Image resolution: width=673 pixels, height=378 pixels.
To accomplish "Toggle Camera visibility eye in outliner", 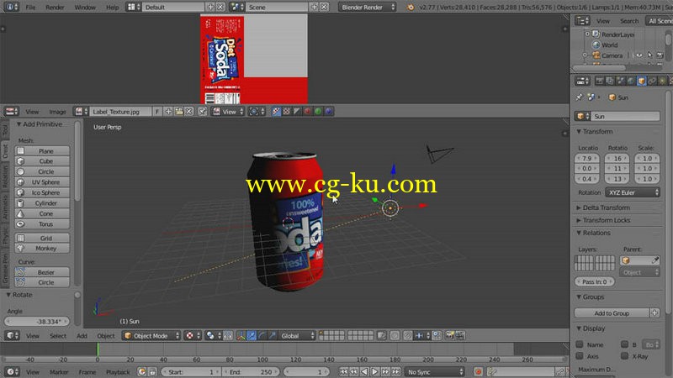I will (639, 55).
